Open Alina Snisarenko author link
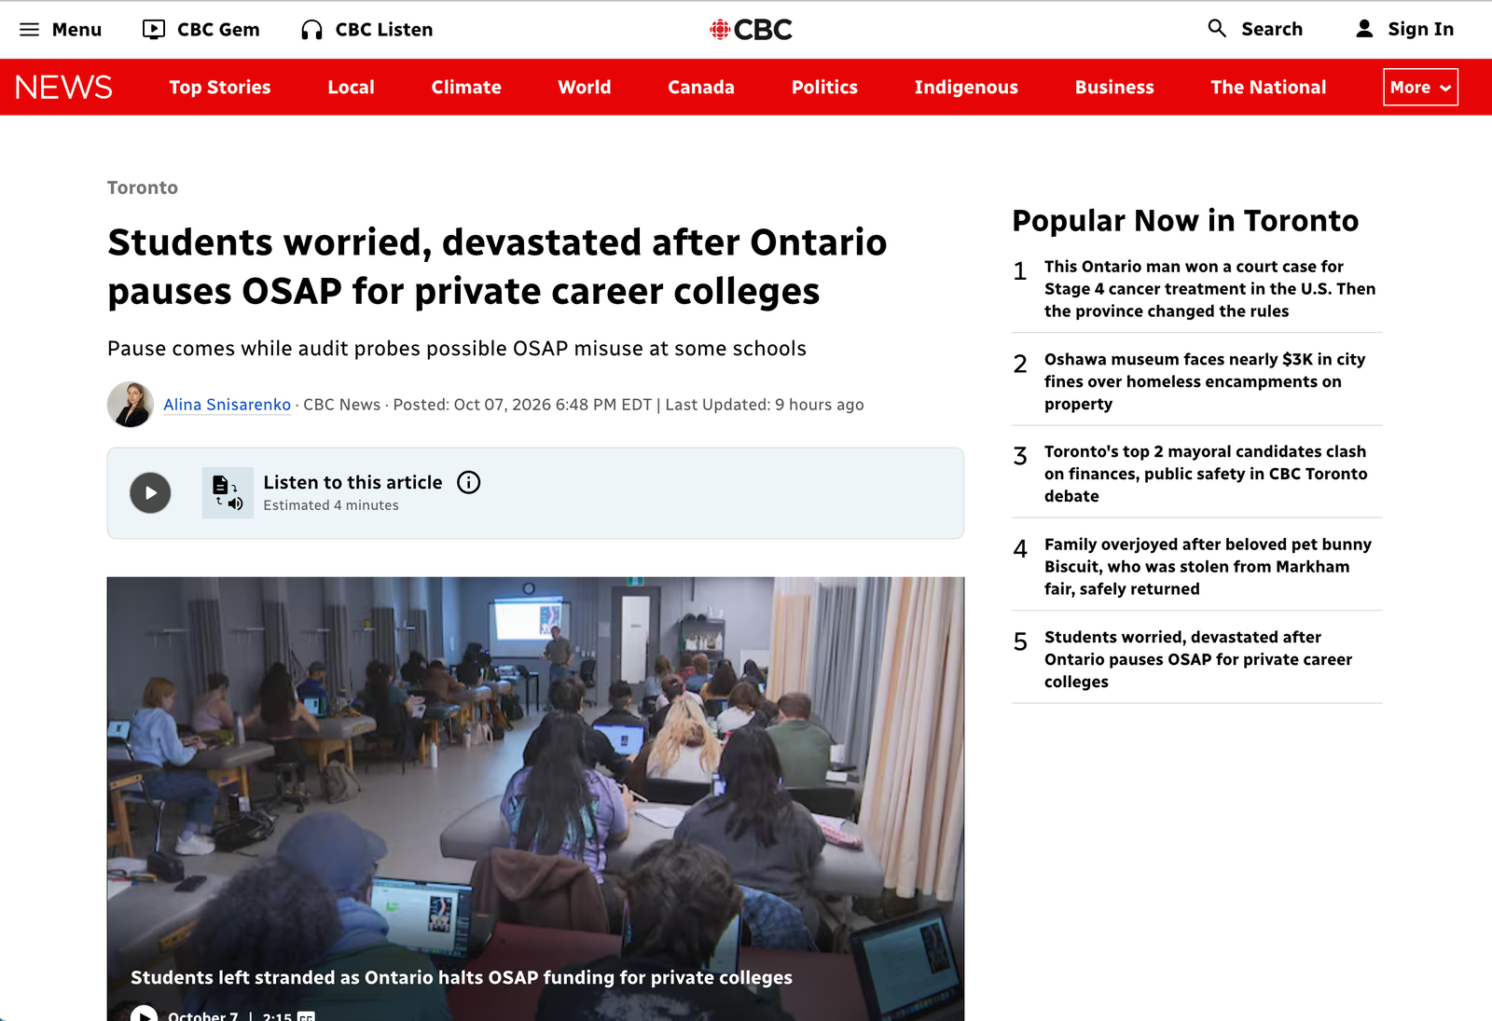This screenshot has width=1492, height=1021. pos(228,405)
